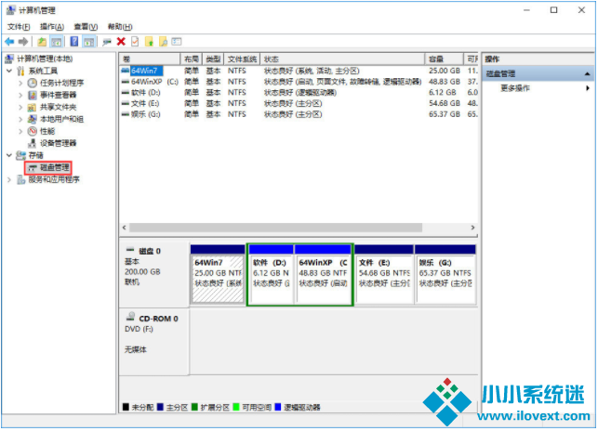Screen dimensions: 598x431
Task: Click the 48.83 GB capacity cell
Action: coord(445,82)
